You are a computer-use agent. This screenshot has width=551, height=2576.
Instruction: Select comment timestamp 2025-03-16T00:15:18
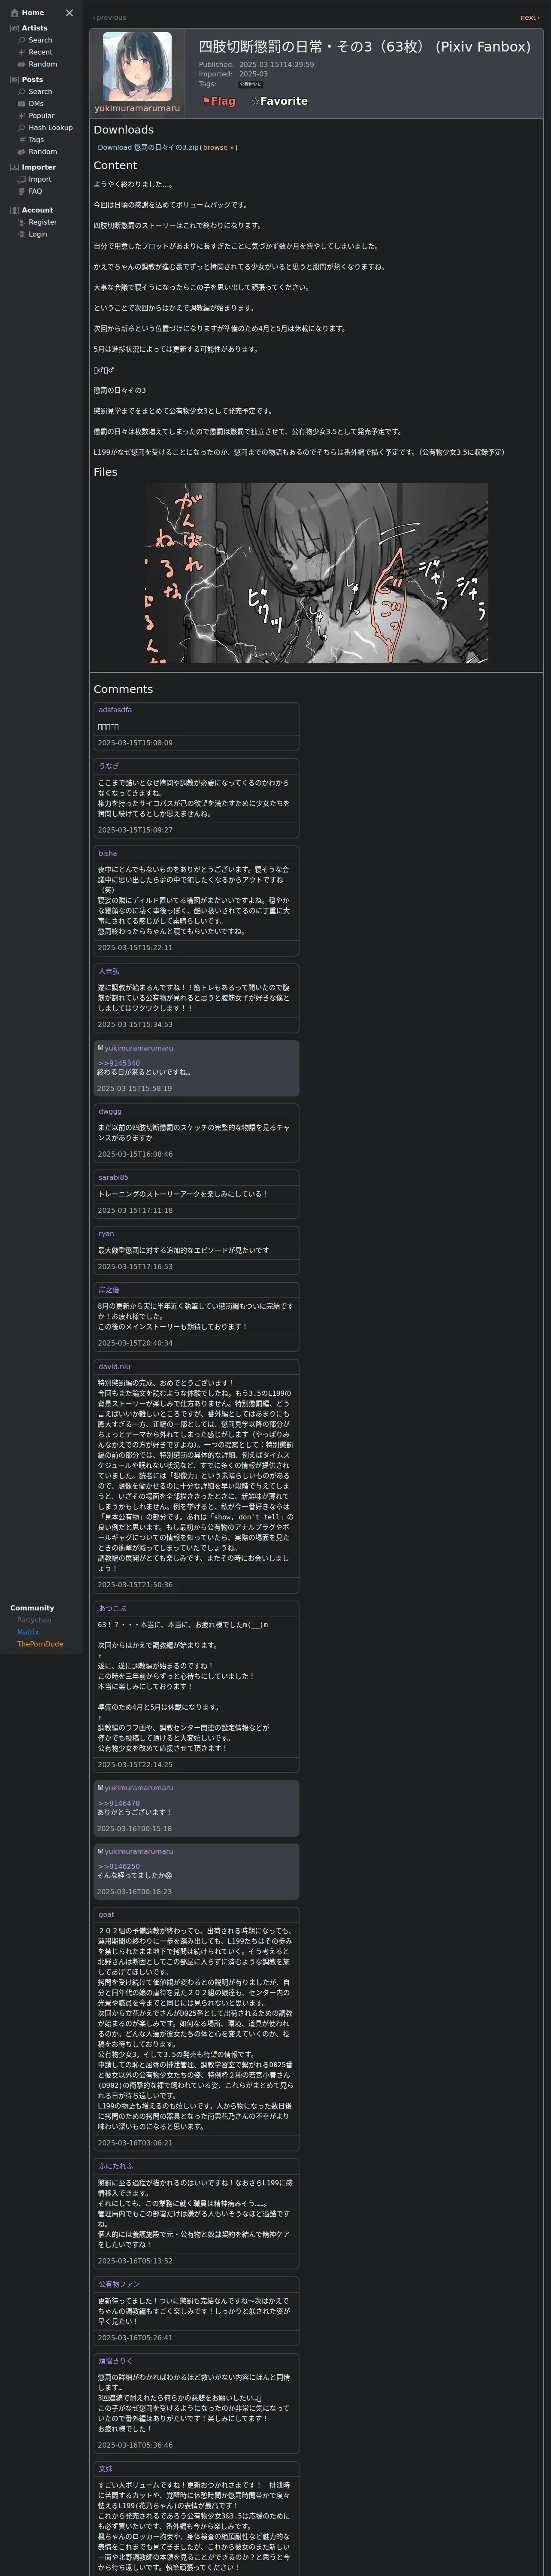pos(134,1828)
